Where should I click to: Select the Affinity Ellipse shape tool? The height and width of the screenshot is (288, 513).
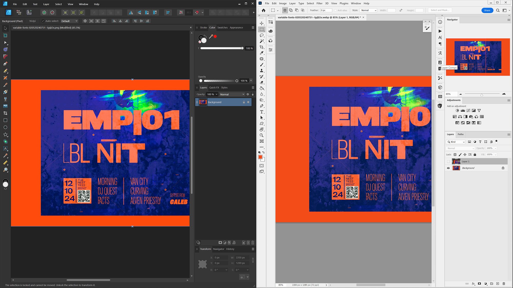pos(5,127)
